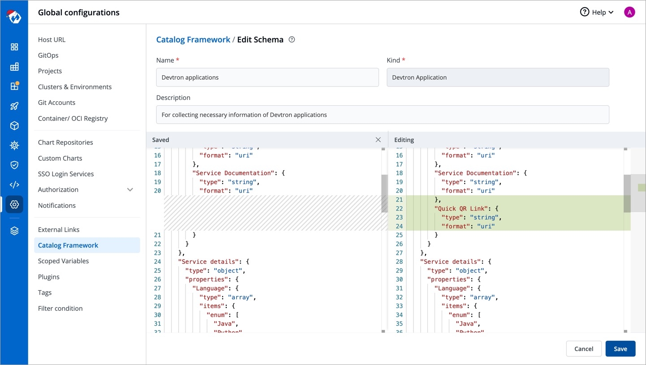Click the code brackets icon in the sidebar
Image resolution: width=646 pixels, height=365 pixels.
click(14, 185)
